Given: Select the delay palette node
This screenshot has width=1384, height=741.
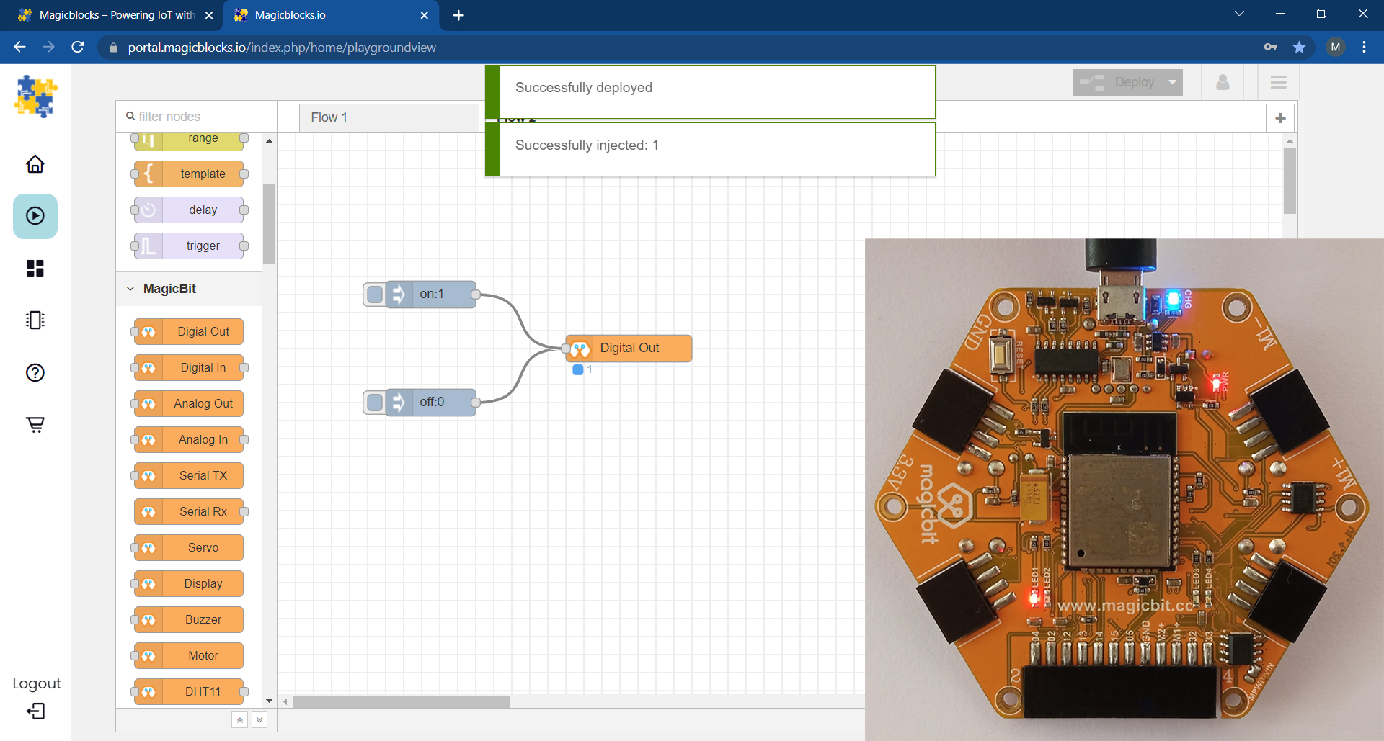Looking at the screenshot, I should pos(189,210).
